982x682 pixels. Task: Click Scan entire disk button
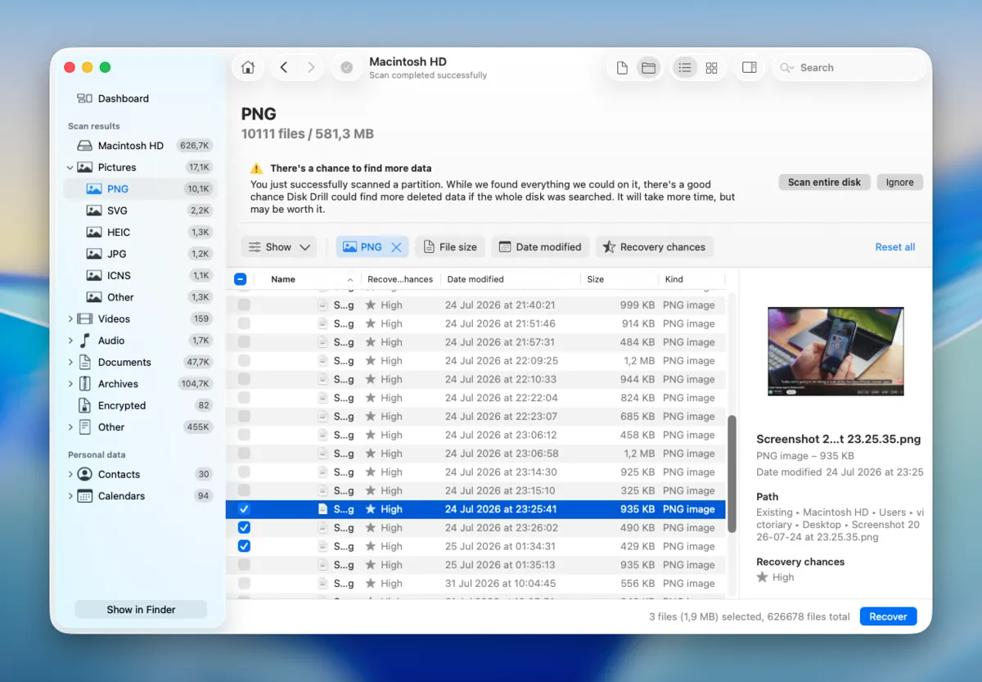pos(824,183)
